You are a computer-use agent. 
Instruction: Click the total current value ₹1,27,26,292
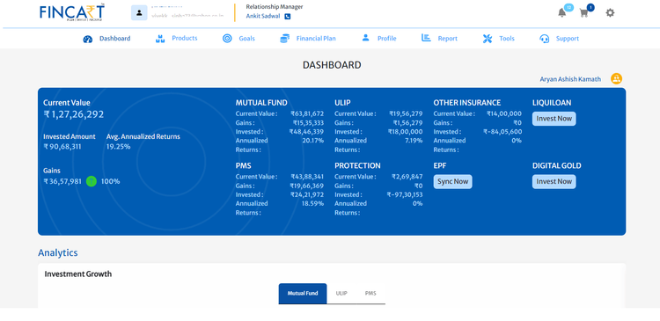(74, 114)
